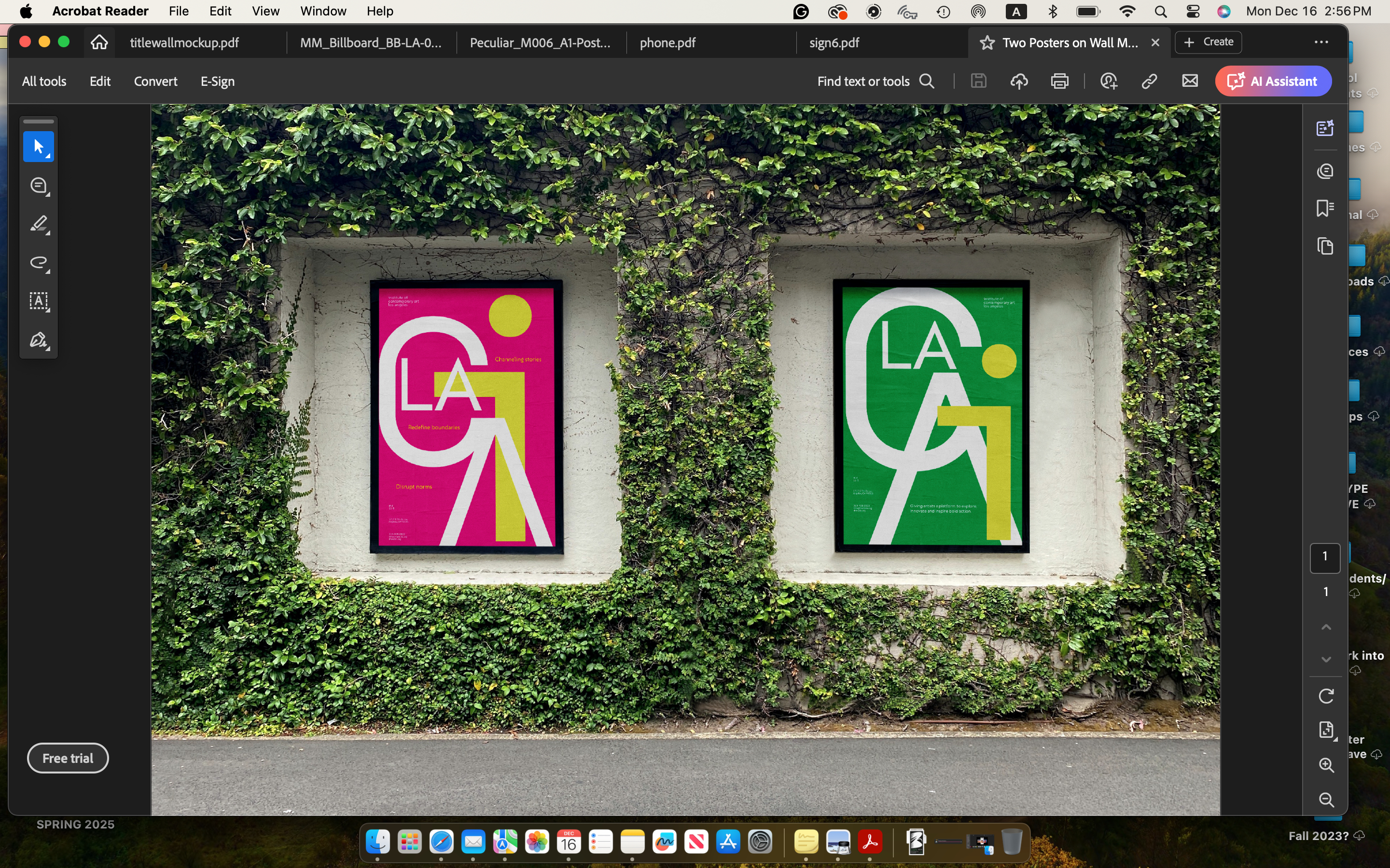Viewport: 1390px width, 868px height.
Task: Open the fill and sign pen tool
Action: (39, 340)
